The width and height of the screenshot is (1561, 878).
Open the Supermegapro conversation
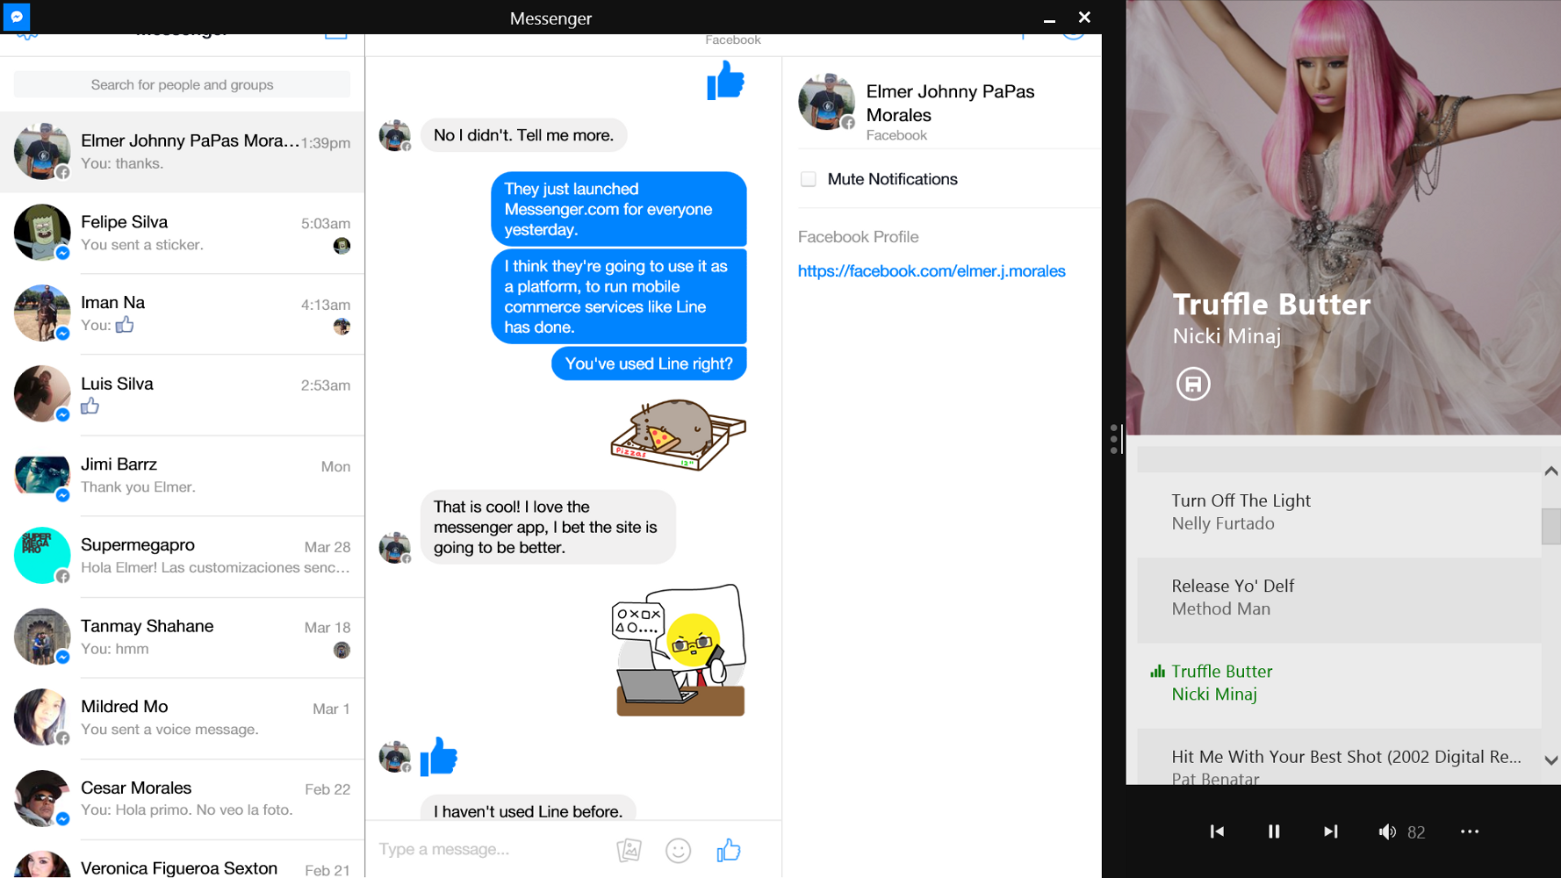(182, 556)
